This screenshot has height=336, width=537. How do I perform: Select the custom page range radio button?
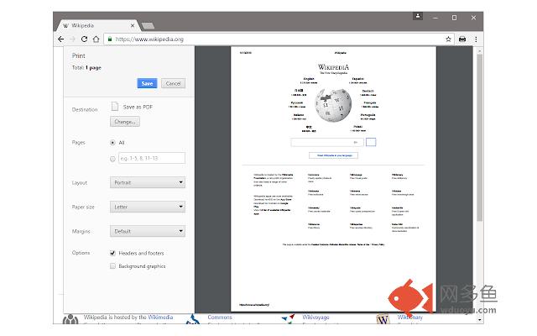112,159
